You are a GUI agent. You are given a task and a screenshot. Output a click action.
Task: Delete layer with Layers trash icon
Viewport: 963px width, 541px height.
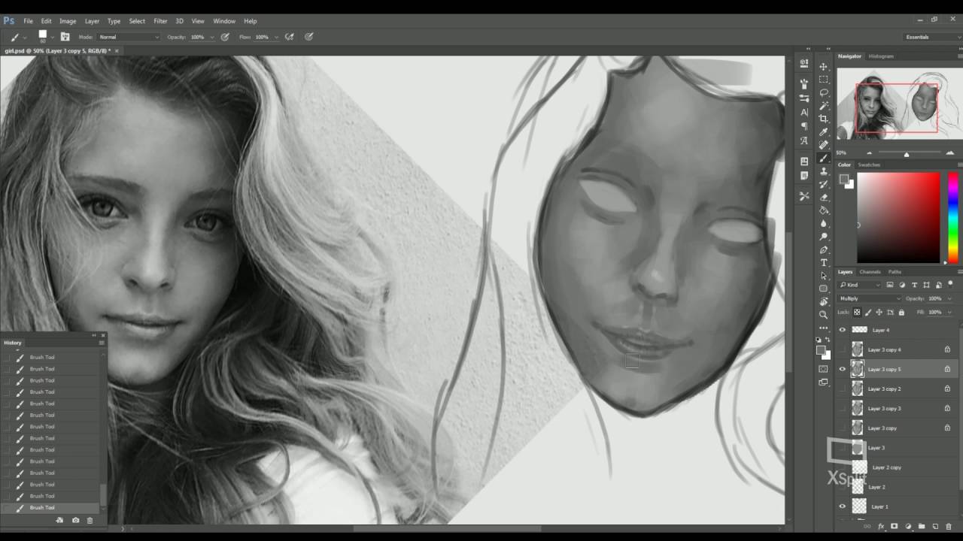[949, 527]
